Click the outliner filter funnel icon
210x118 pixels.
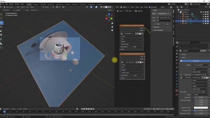tap(206, 7)
